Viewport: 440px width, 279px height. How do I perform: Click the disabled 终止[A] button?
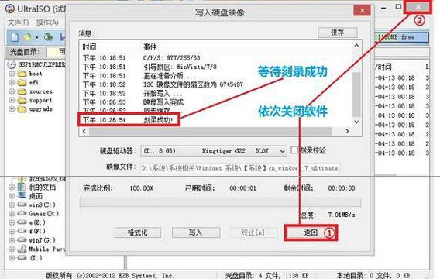(253, 232)
